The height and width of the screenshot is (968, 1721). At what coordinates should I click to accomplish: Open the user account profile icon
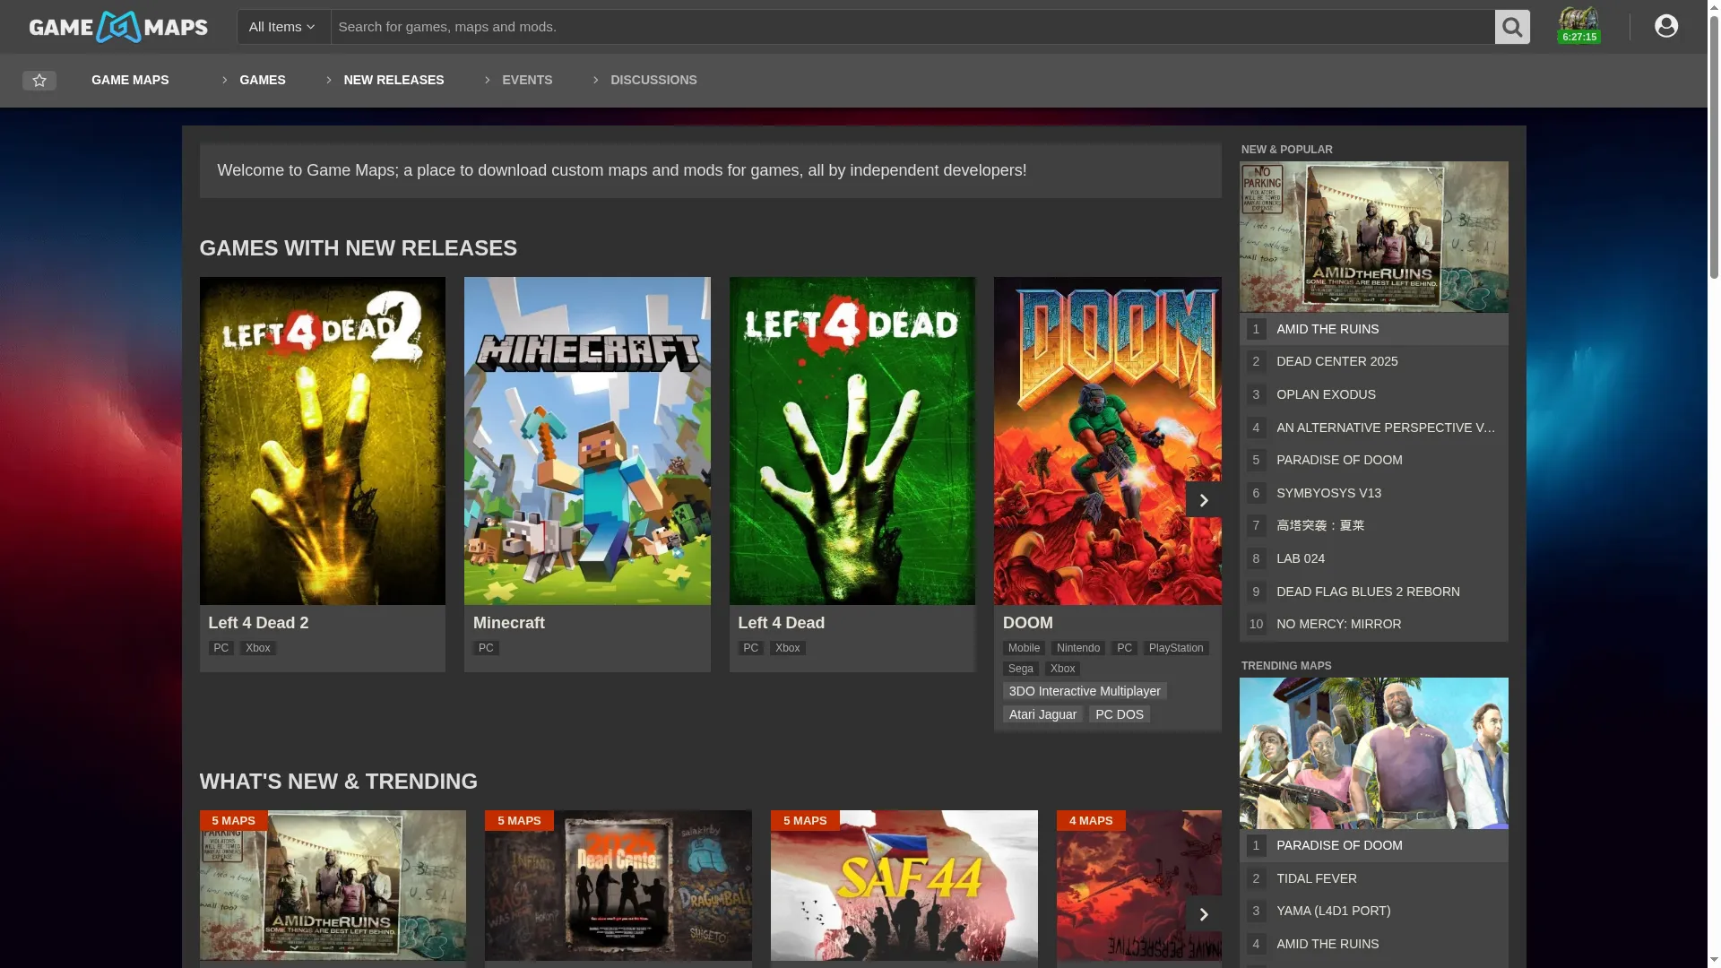(1666, 26)
